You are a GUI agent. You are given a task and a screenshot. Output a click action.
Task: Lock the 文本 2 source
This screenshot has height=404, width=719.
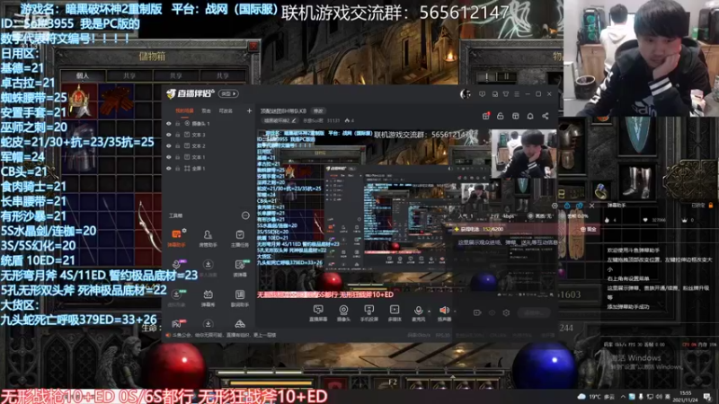tap(177, 146)
